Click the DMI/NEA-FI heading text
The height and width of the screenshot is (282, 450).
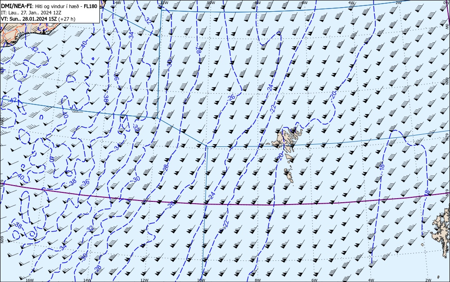(17, 6)
